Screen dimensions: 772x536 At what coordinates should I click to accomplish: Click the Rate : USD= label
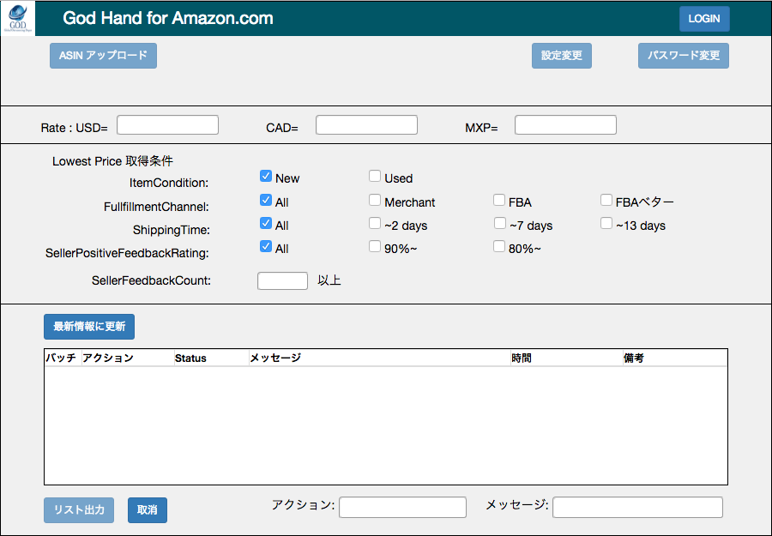(x=75, y=128)
